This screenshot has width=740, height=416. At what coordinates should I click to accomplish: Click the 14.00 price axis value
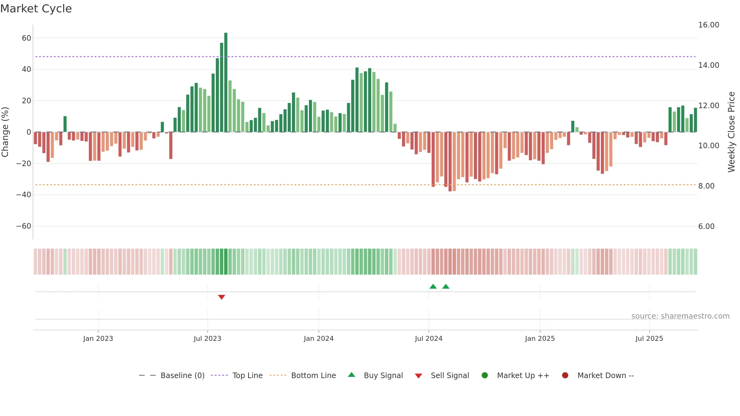[x=709, y=65]
